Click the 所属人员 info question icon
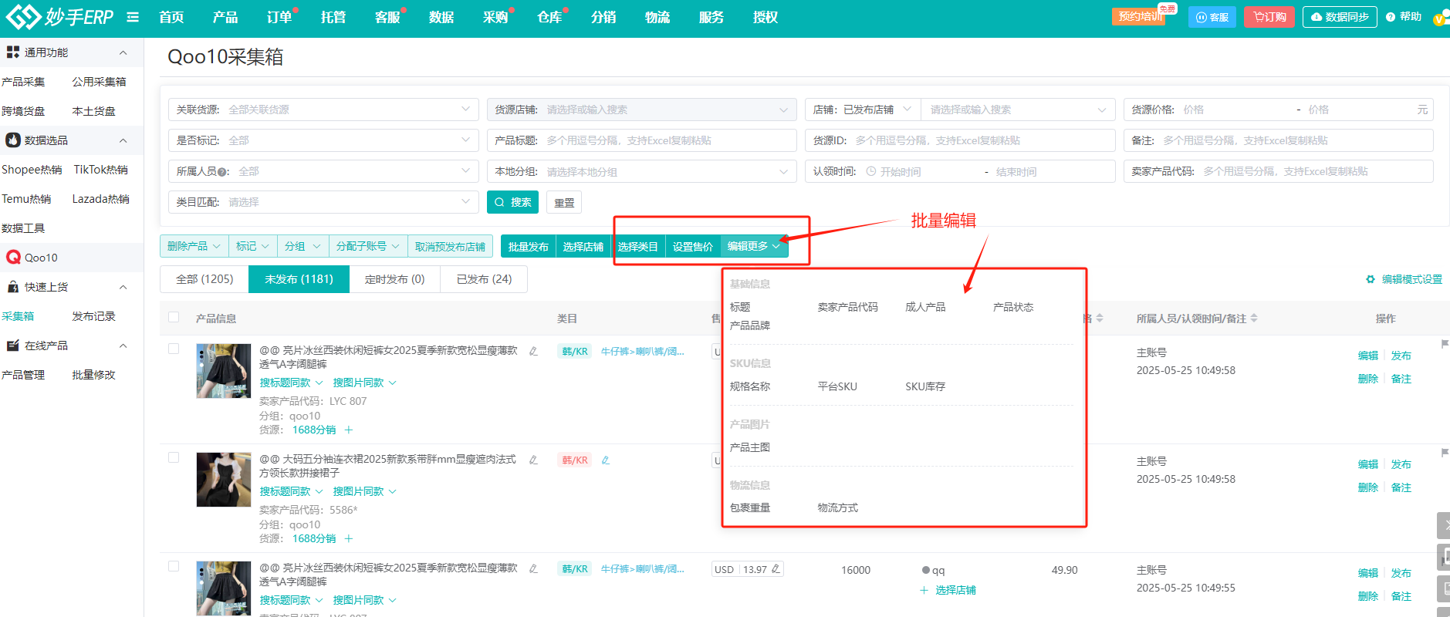1450x617 pixels. coord(222,172)
